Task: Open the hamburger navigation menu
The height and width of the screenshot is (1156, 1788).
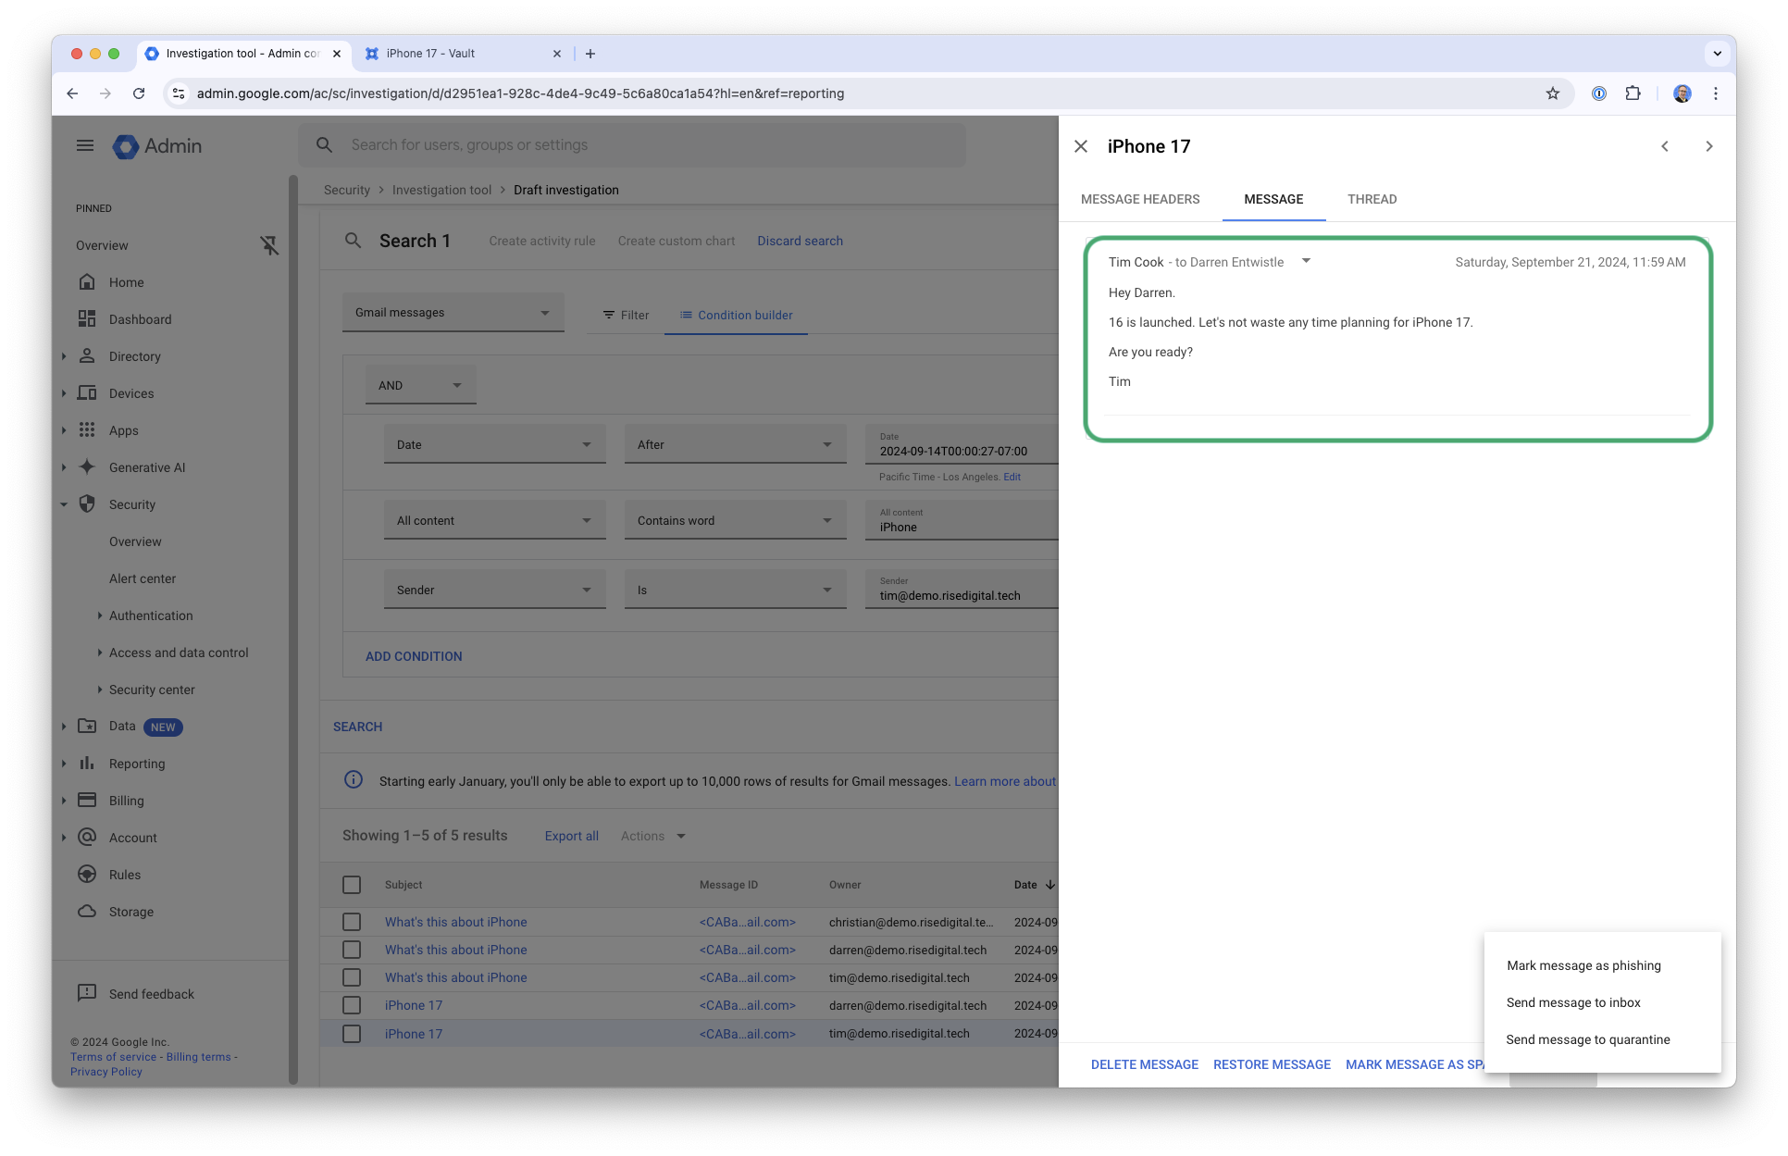Action: (x=84, y=145)
